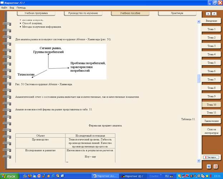Go to the Введение section
Screen dimensions: 223x179
(211, 21)
